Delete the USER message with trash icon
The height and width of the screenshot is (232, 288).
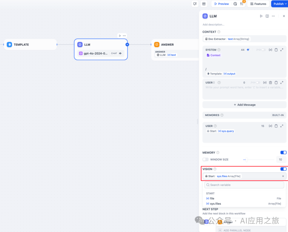point(270,83)
